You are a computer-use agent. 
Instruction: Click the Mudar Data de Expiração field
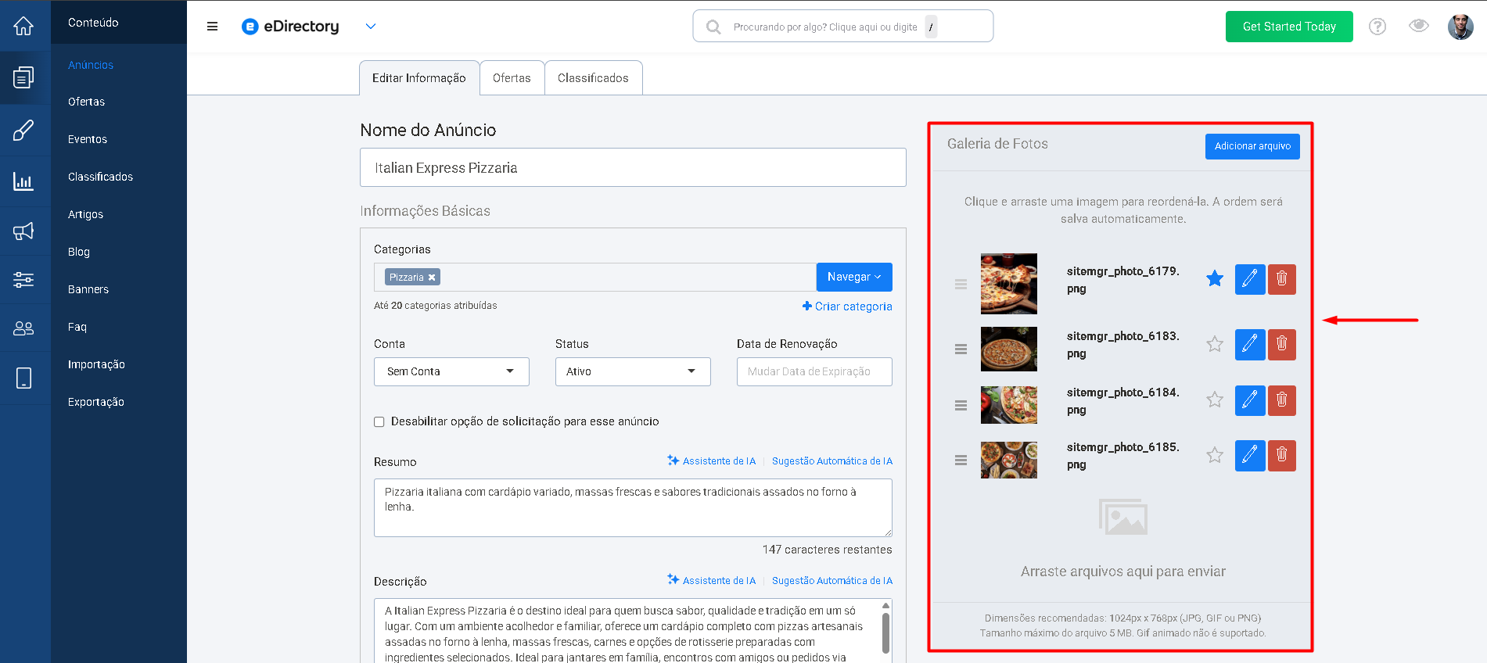tap(814, 371)
